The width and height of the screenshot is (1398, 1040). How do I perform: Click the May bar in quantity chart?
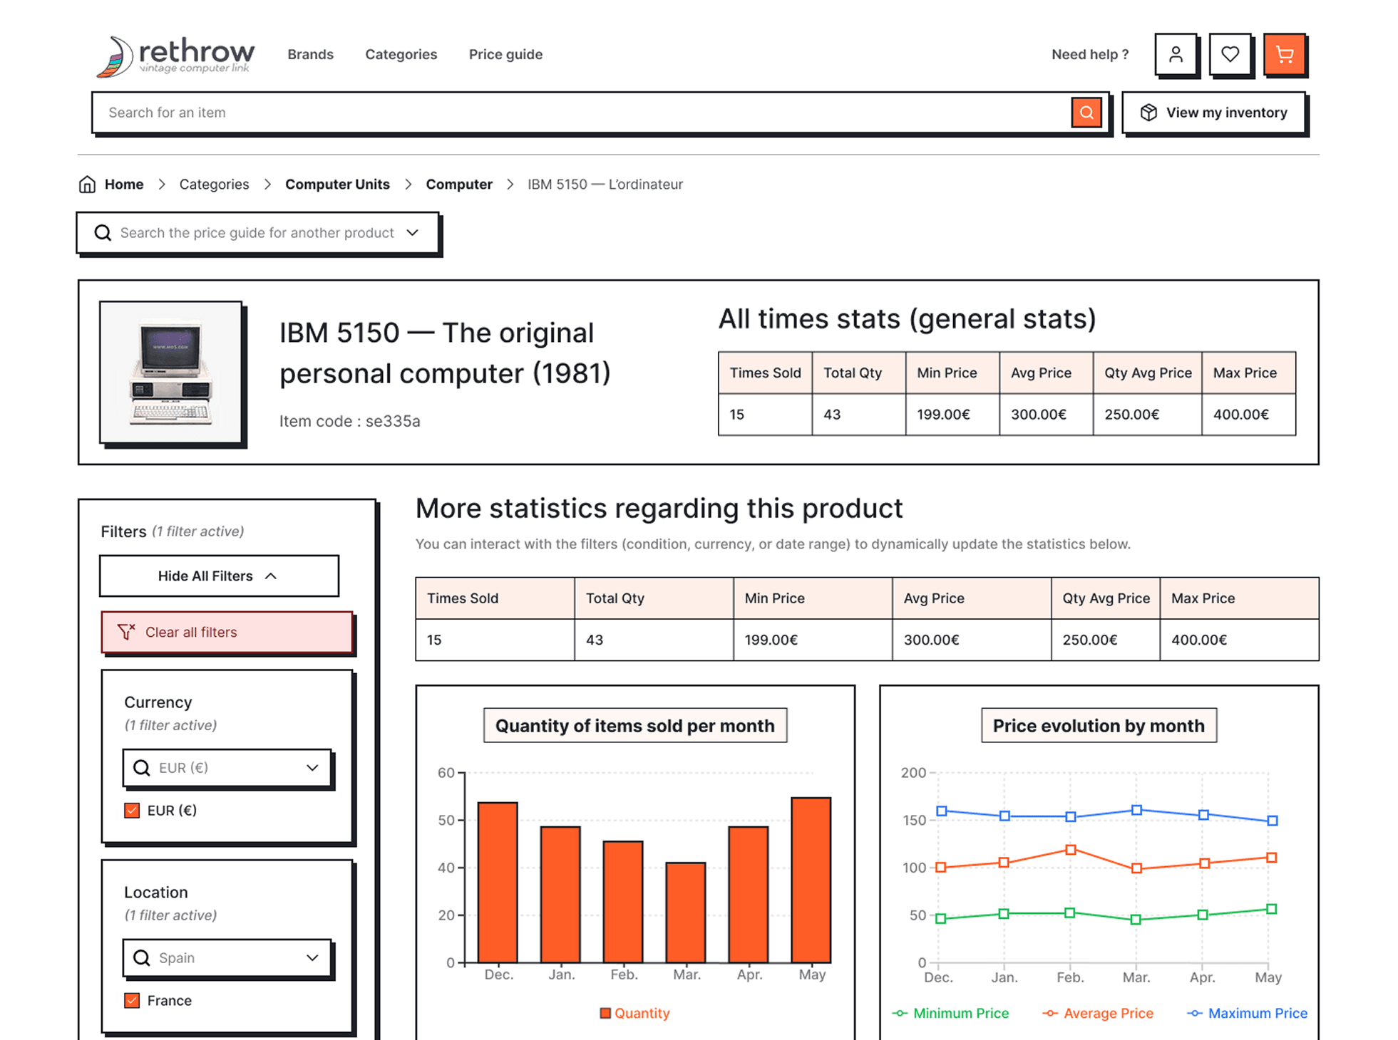(x=811, y=880)
